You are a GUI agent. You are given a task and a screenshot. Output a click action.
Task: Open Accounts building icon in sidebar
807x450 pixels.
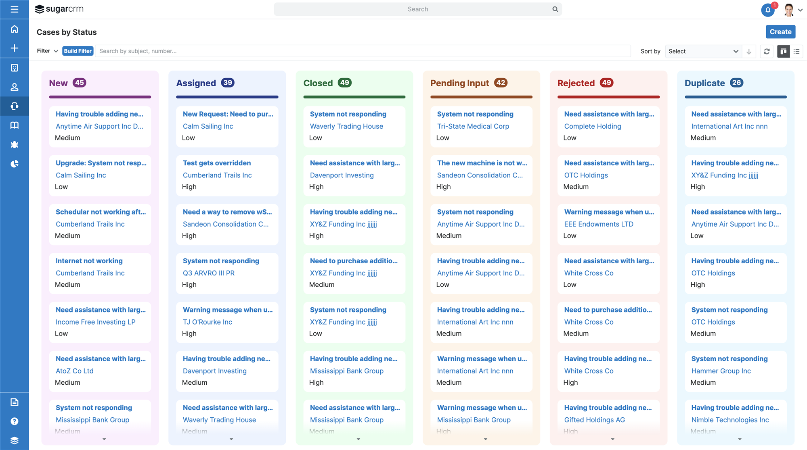tap(14, 68)
